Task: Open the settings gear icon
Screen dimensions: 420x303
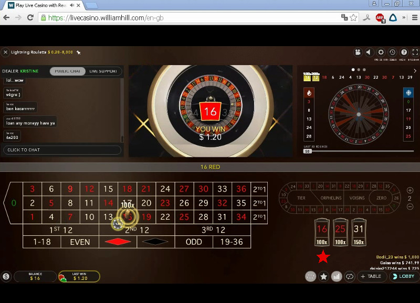Action: coord(381,52)
